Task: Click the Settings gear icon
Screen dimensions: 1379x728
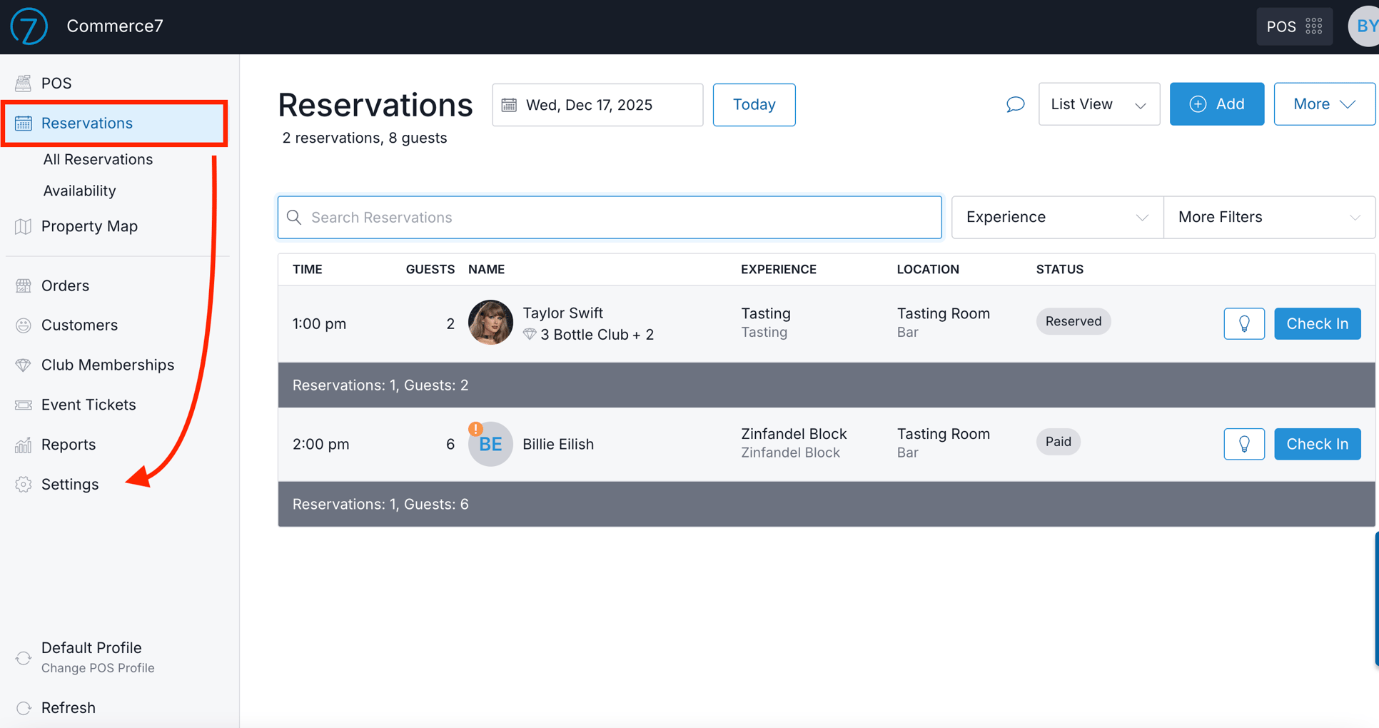Action: tap(24, 485)
